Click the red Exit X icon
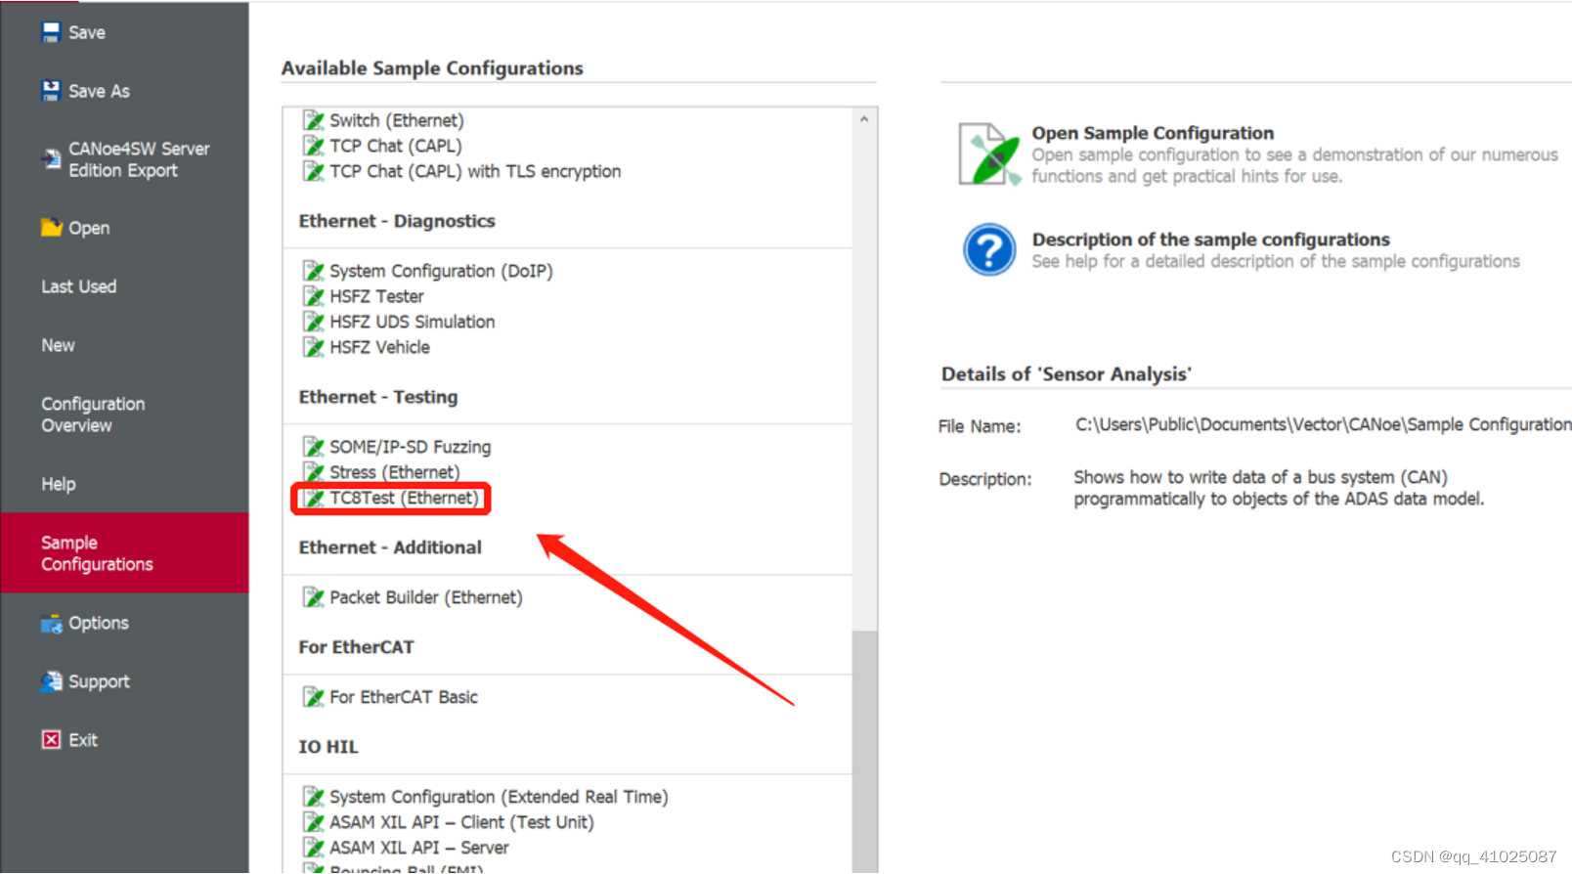 [x=51, y=740]
